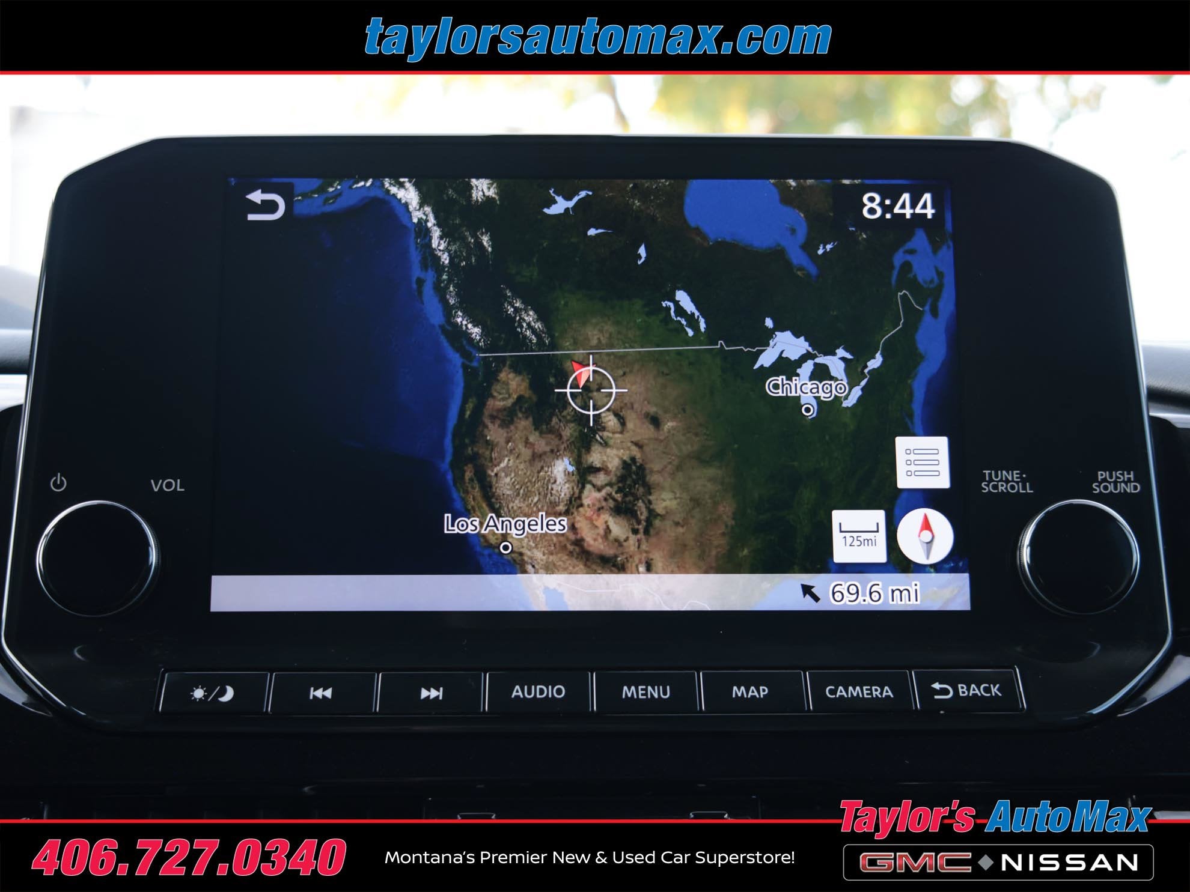Open the CAMERA view button
This screenshot has width=1190, height=892.
pyautogui.click(x=859, y=691)
